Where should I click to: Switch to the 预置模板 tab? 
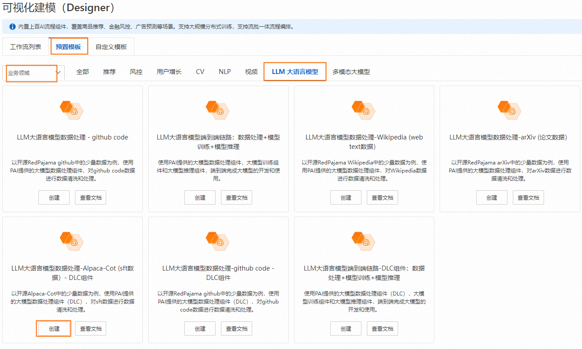(x=68, y=47)
